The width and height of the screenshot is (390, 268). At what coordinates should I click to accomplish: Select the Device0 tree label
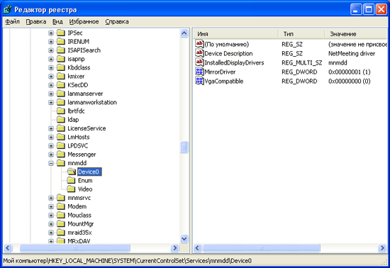pos(89,172)
